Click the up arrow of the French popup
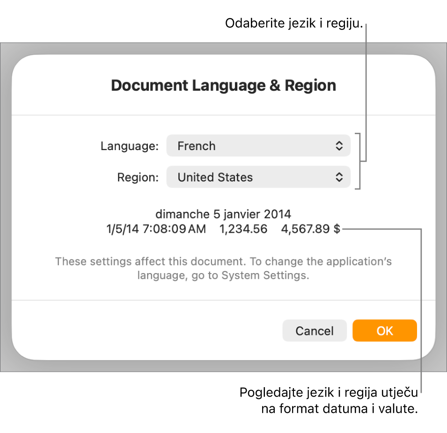The height and width of the screenshot is (433, 447). coord(340,143)
